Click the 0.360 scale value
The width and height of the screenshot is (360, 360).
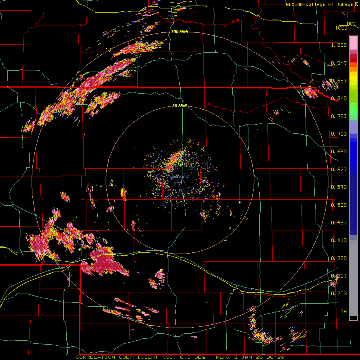339,258
